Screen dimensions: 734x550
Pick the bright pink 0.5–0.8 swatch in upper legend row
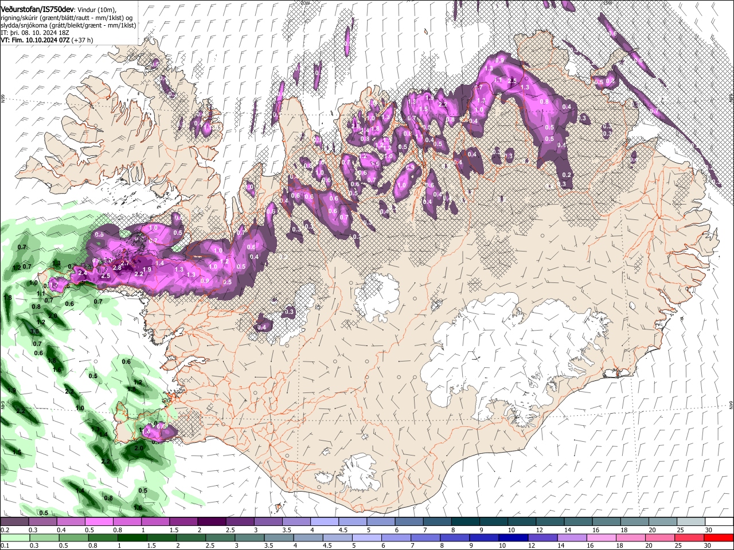pyautogui.click(x=99, y=522)
